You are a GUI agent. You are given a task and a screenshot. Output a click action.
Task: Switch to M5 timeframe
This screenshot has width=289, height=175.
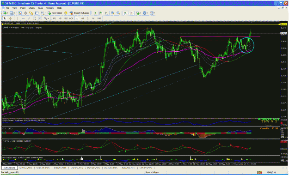pyautogui.click(x=60, y=18)
